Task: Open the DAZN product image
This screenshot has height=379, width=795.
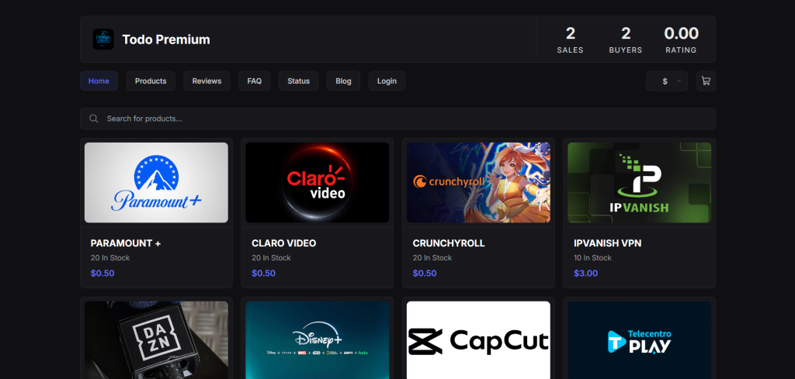Action: [x=156, y=340]
